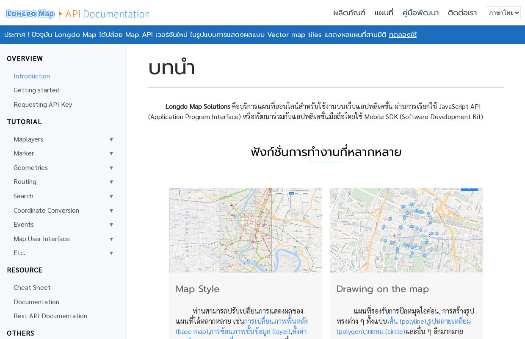
Task: Follow the วงกลม (circle) link
Action: 385,331
